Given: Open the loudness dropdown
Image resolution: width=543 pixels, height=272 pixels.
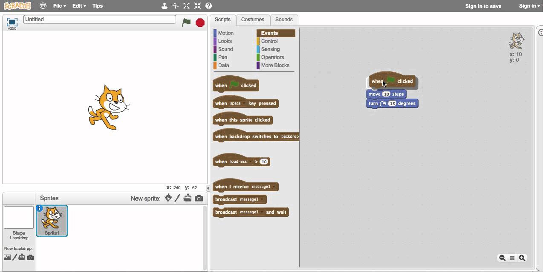Looking at the screenshot, I should [x=241, y=161].
